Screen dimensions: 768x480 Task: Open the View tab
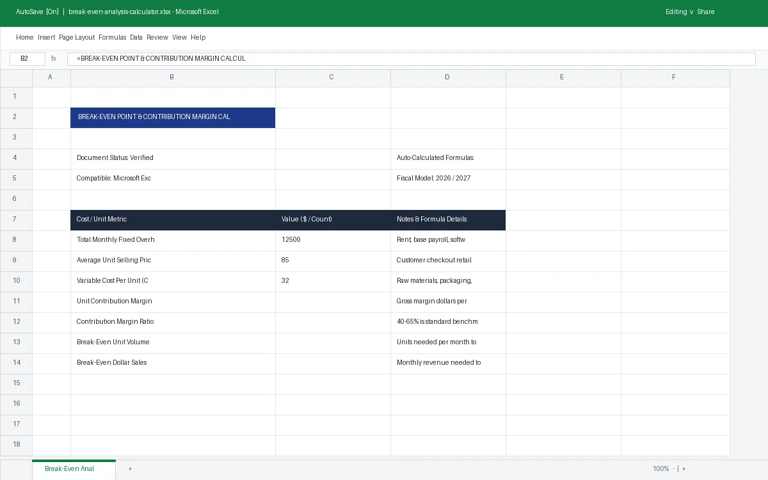coord(179,37)
